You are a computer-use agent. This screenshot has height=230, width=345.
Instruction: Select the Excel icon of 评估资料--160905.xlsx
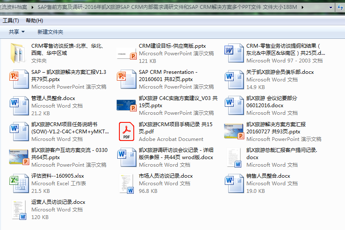(x=19, y=183)
